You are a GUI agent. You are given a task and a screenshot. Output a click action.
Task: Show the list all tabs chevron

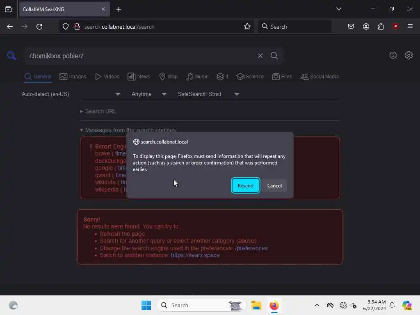[x=338, y=9]
